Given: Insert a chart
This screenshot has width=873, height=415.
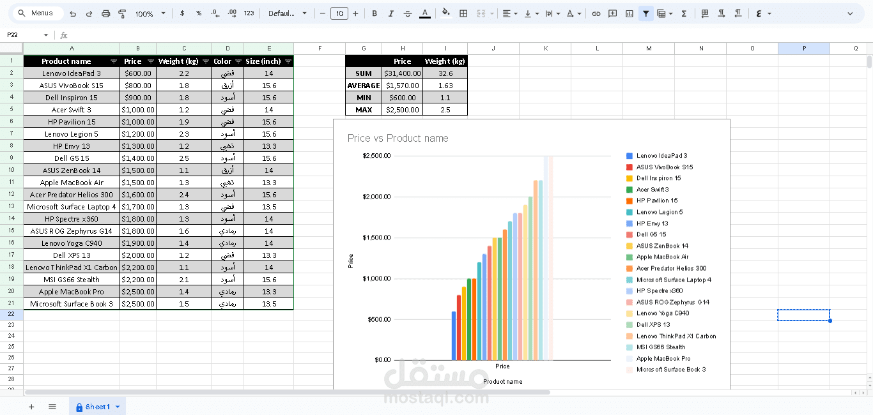Looking at the screenshot, I should [x=630, y=13].
